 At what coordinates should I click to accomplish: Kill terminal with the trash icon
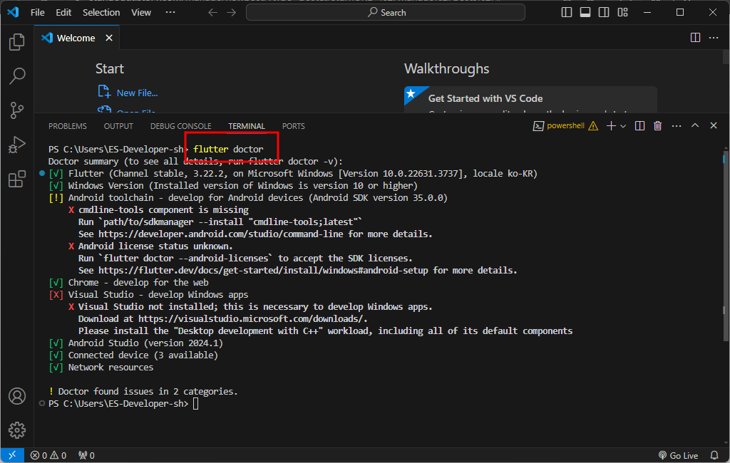(x=657, y=126)
